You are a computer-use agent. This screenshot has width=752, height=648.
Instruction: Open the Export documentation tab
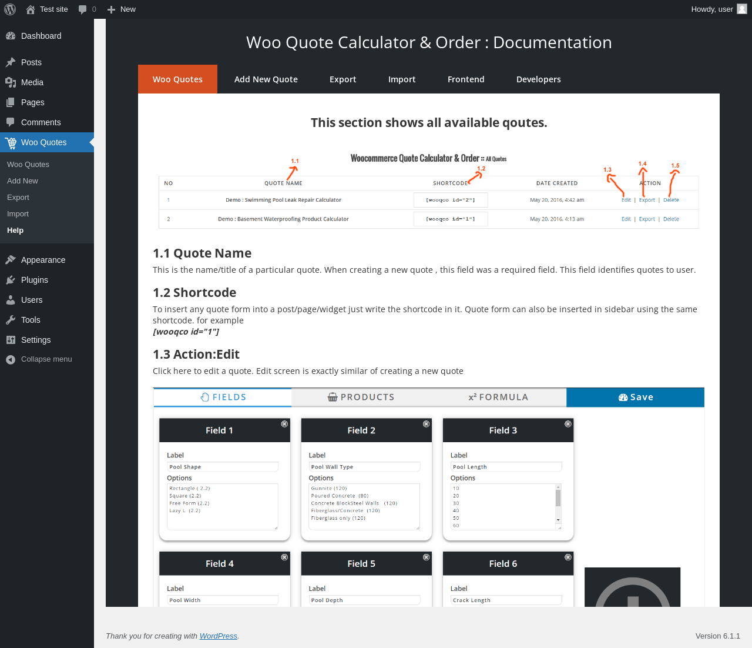343,79
